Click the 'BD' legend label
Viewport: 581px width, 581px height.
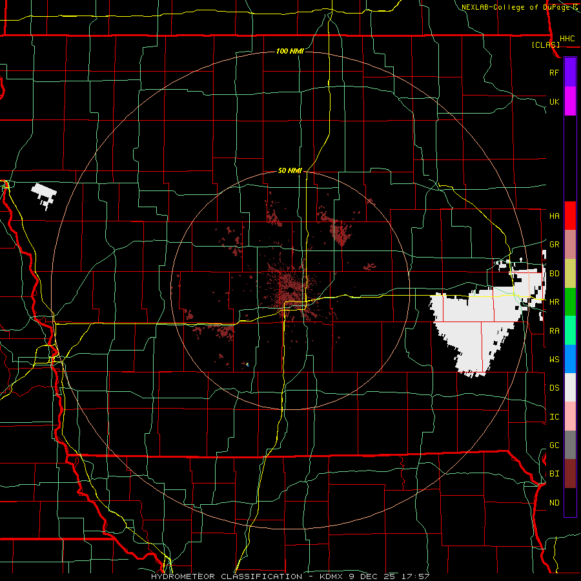click(554, 274)
